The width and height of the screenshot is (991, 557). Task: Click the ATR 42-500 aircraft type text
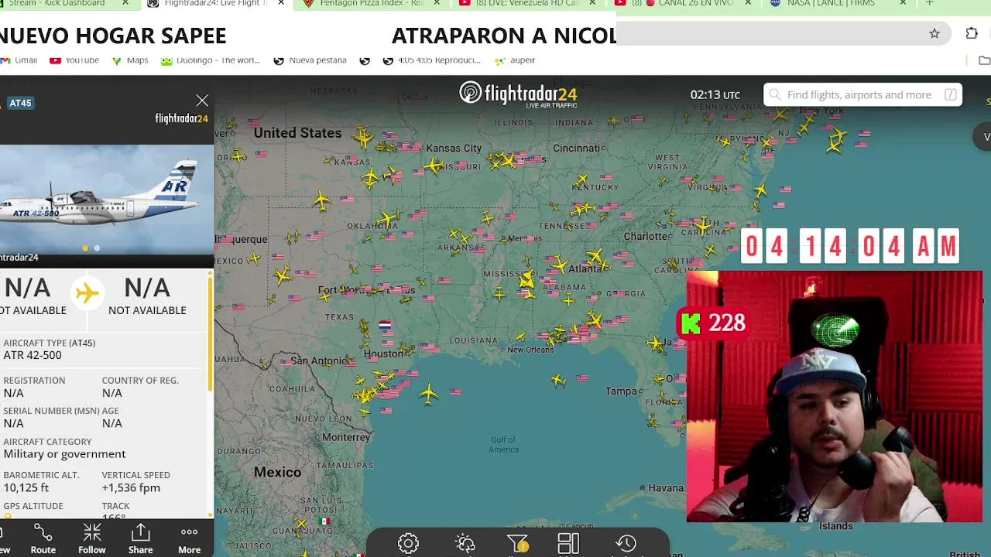coord(33,355)
